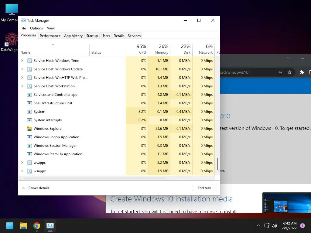This screenshot has height=233, width=311.
Task: Click the End task button
Action: tap(204, 188)
